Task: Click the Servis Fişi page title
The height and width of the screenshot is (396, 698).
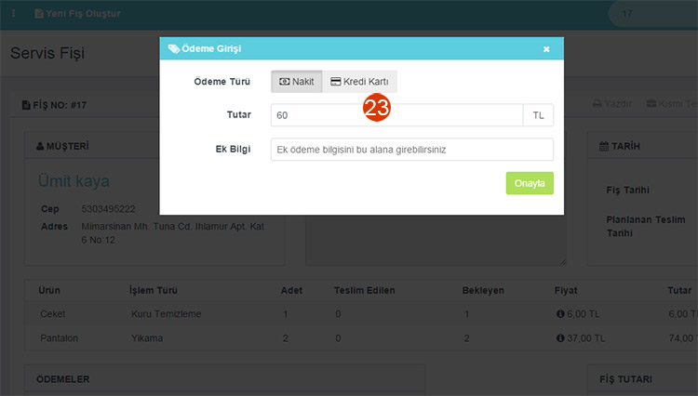Action: point(47,53)
